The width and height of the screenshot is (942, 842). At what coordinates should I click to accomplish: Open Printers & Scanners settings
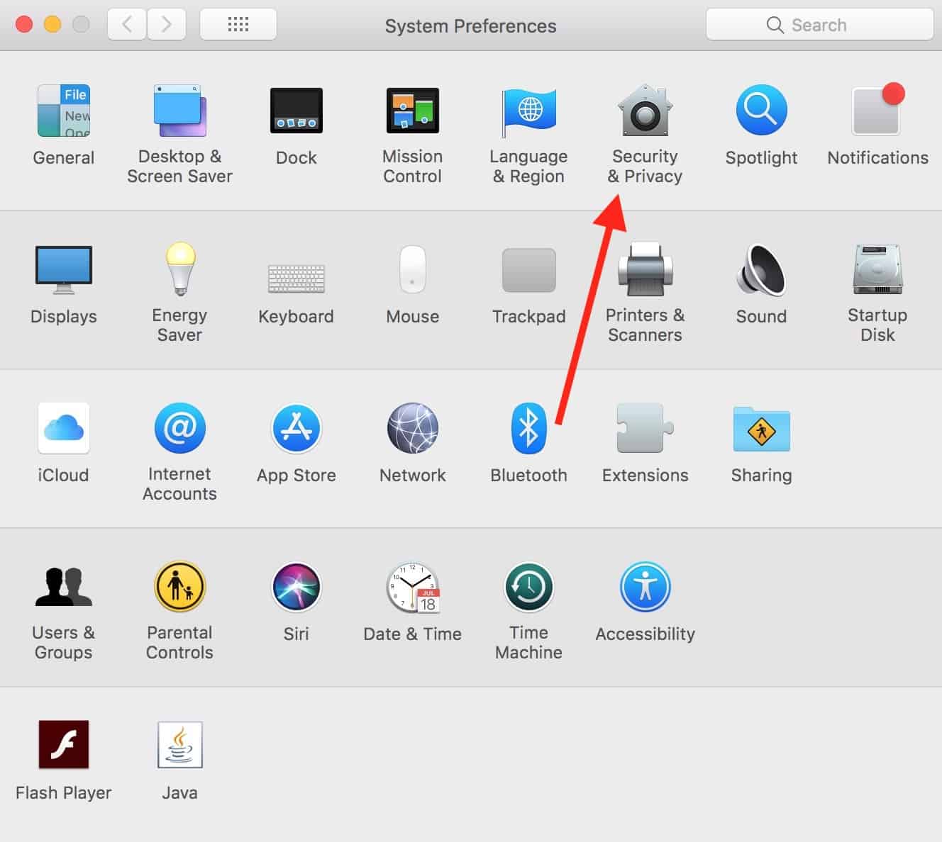coord(645,269)
